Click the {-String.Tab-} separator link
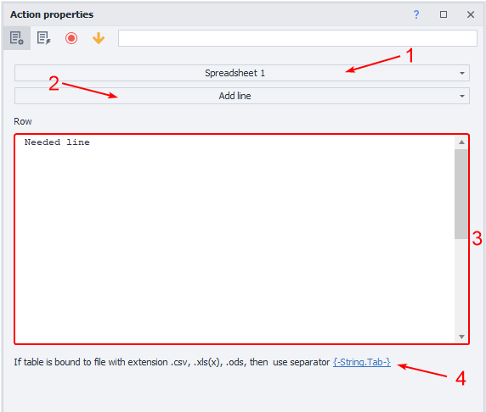 tap(362, 362)
